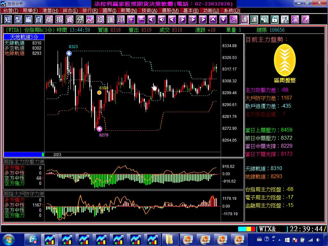Toggle the highlighted purple 連 button
Viewport: 328px width, 246px height.
244,20
